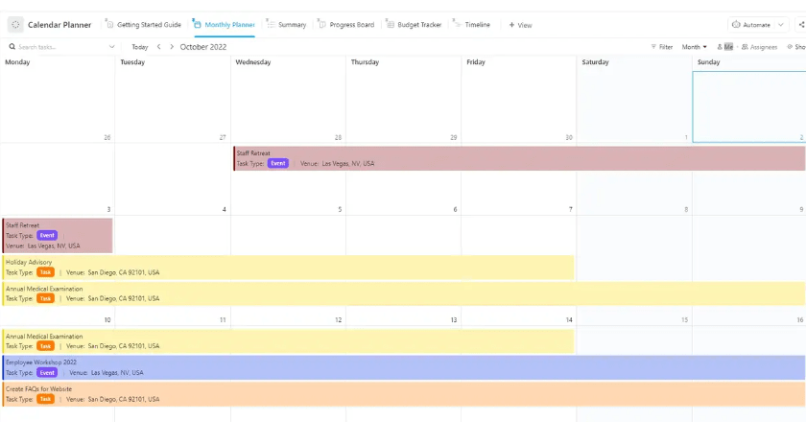Open the Month view dropdown
This screenshot has height=444, width=806.
(x=694, y=47)
